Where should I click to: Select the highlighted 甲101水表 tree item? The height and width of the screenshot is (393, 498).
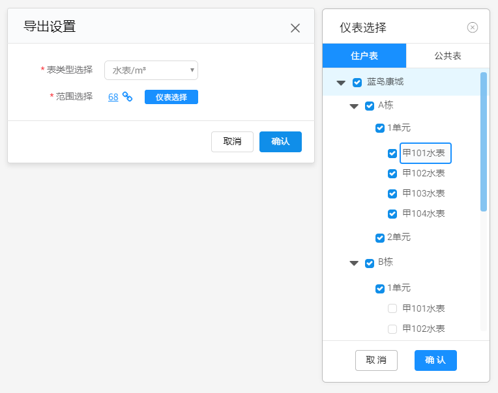coord(424,154)
